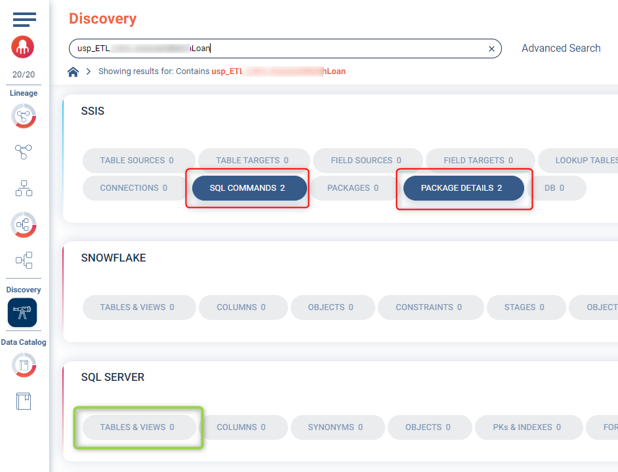The image size is (618, 472).
Task: Open the Advanced Search link
Action: 561,49
